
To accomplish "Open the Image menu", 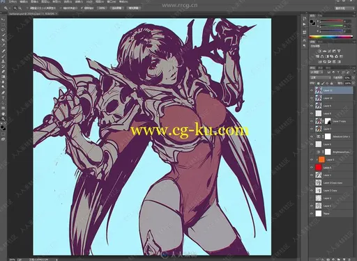I will 35,1.
